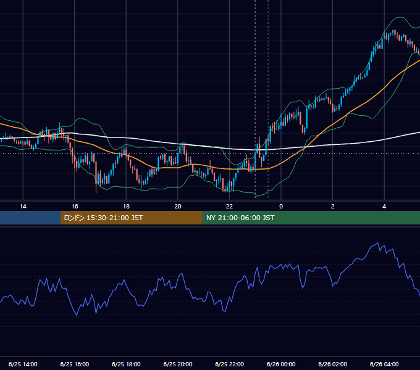Click the 6/26 04:00 date label
This screenshot has width=420, height=370.
point(384,364)
